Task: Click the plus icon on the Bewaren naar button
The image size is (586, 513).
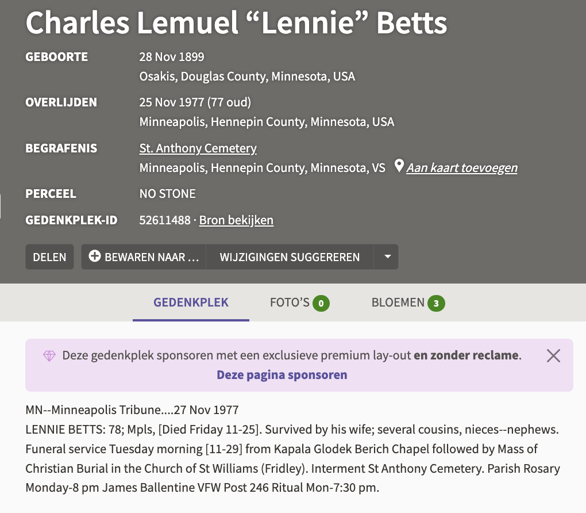Action: pos(95,256)
